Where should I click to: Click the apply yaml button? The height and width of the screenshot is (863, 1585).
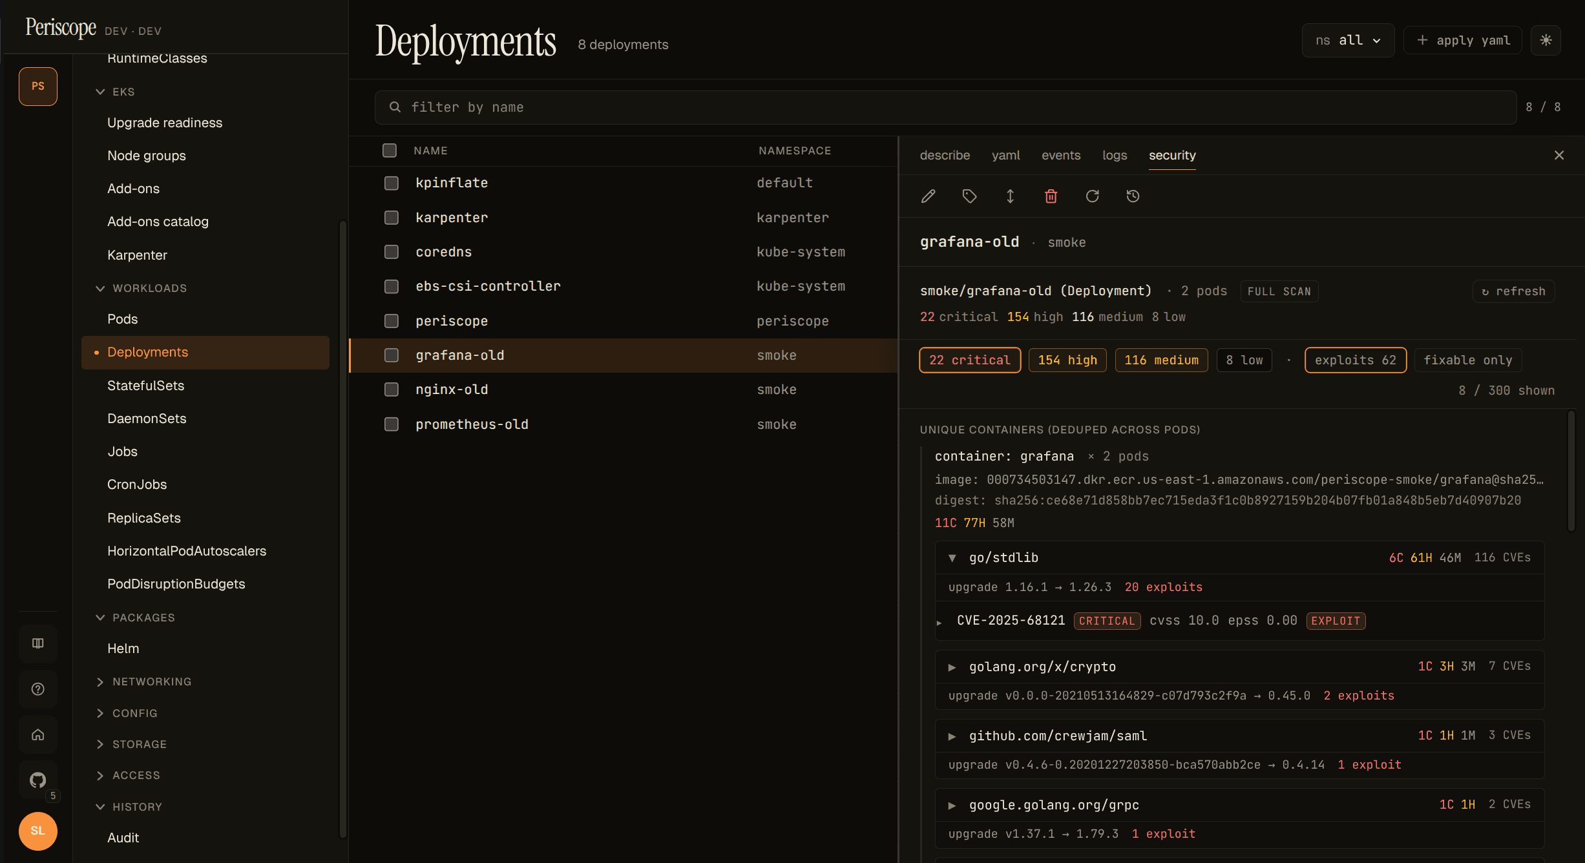(1463, 40)
